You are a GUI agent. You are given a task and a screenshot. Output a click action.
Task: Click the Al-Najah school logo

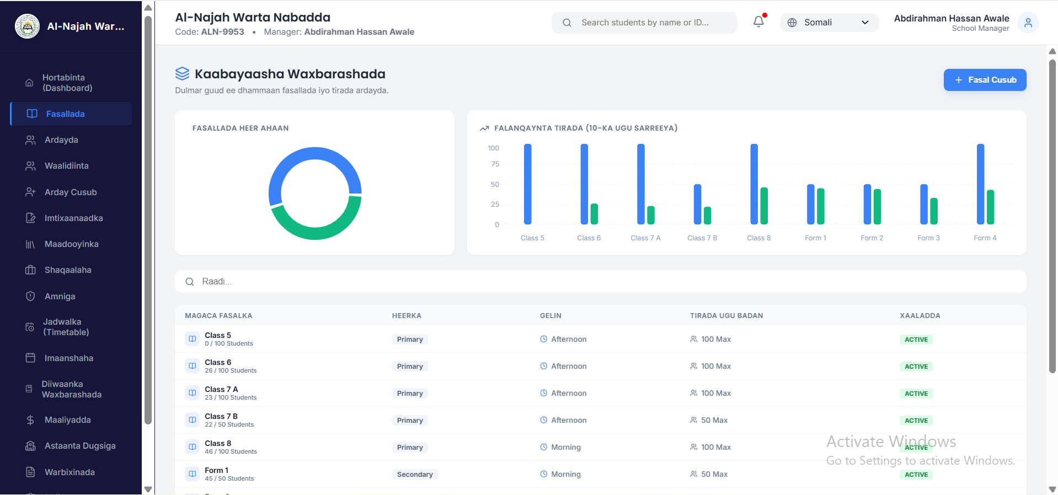(27, 26)
